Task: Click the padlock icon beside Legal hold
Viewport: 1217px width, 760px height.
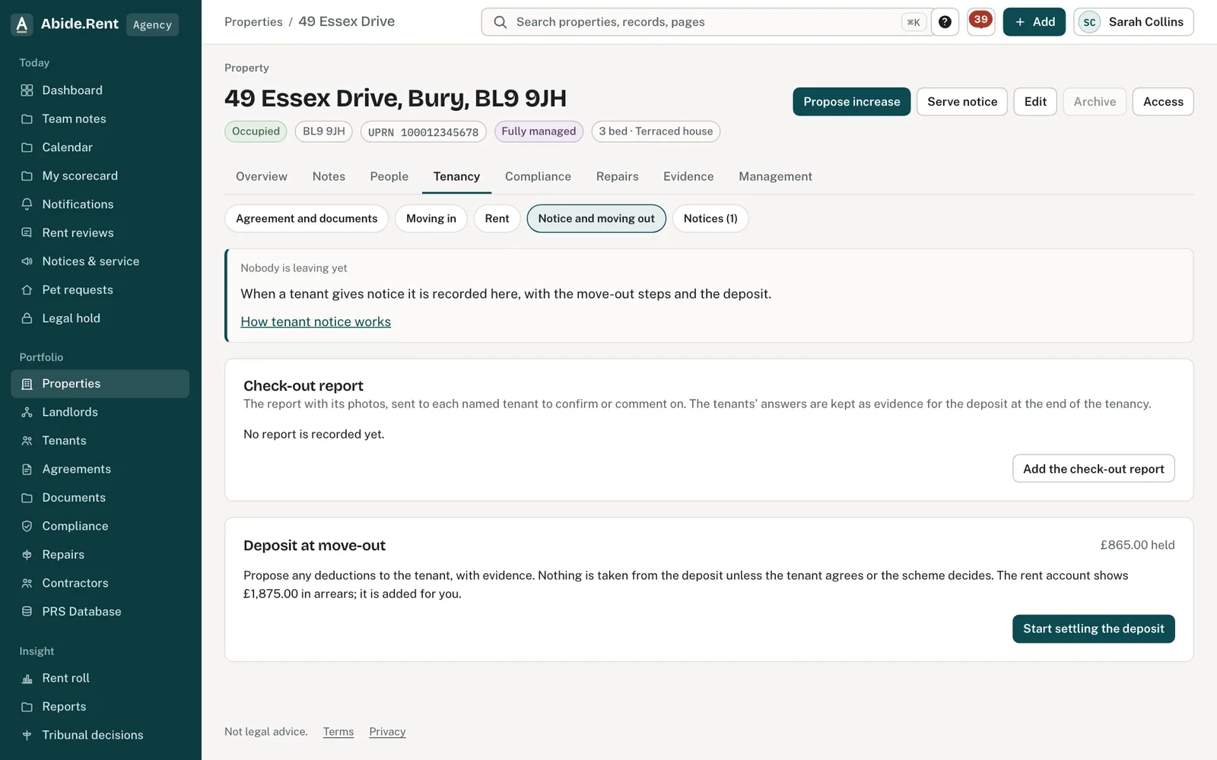Action: (27, 318)
